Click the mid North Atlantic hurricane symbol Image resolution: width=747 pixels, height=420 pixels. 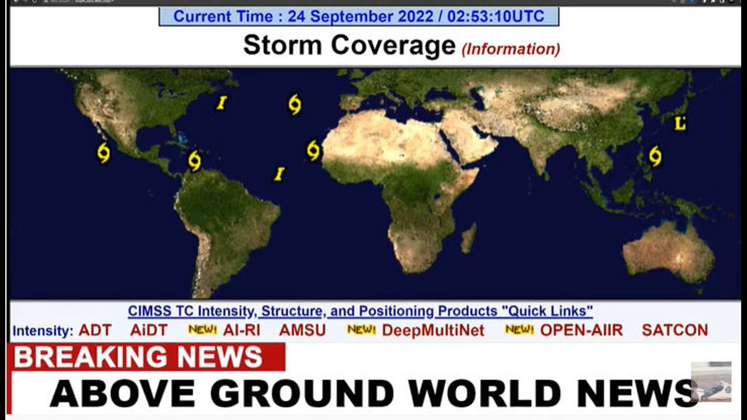pos(295,105)
